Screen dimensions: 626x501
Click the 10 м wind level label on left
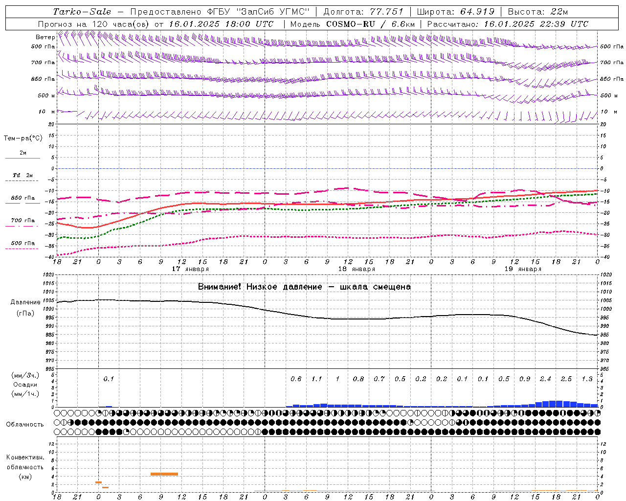point(47,112)
